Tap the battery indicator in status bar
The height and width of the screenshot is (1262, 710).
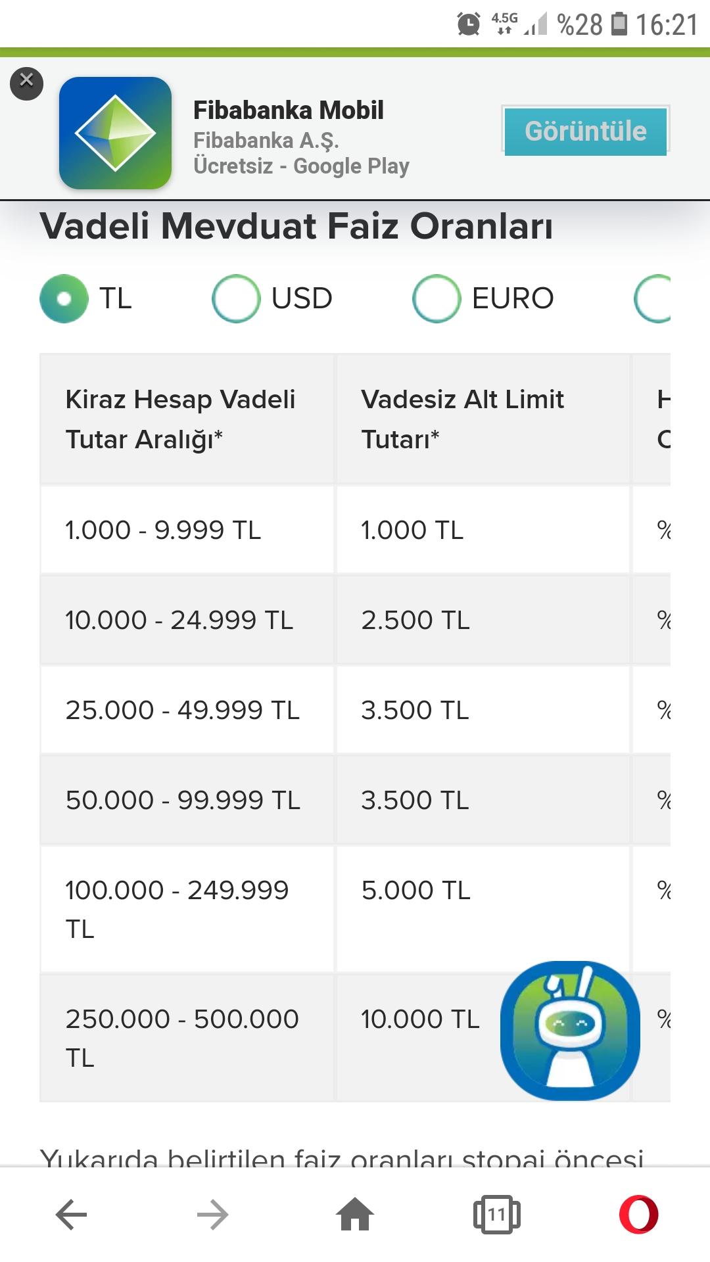tap(619, 24)
